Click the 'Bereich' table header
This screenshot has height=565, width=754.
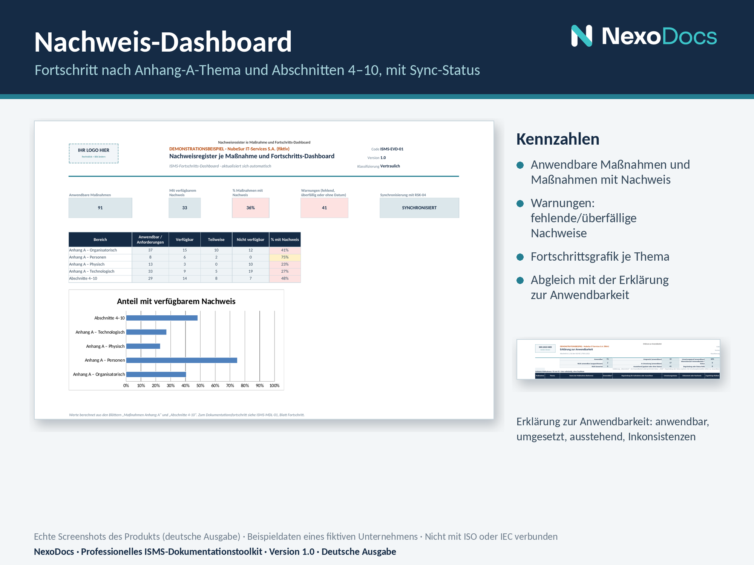point(100,240)
